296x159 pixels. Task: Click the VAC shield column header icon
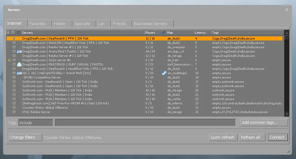point(13,32)
